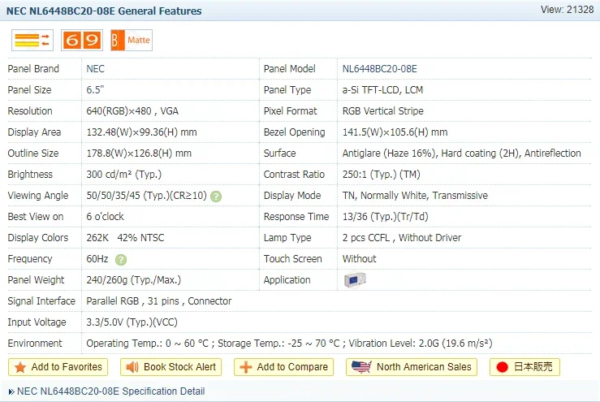Open North American Sales button label
Viewport: 600px width, 402px height.
[x=424, y=367]
